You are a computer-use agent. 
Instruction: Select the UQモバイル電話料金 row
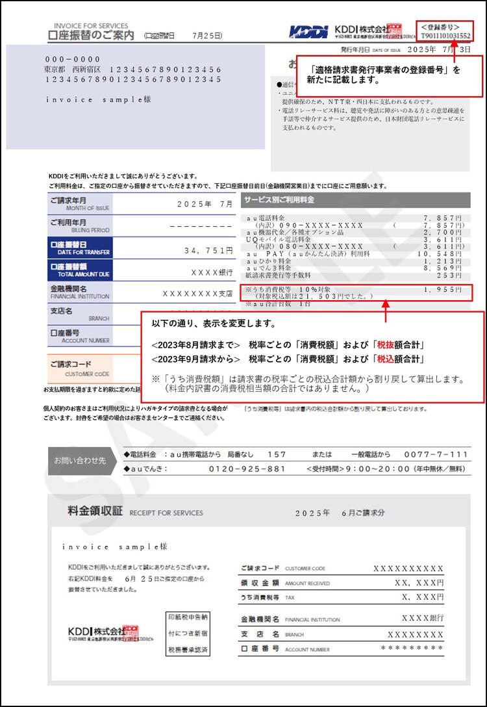pos(355,239)
